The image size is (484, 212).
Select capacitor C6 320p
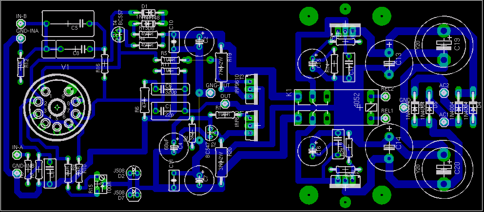click(171, 89)
